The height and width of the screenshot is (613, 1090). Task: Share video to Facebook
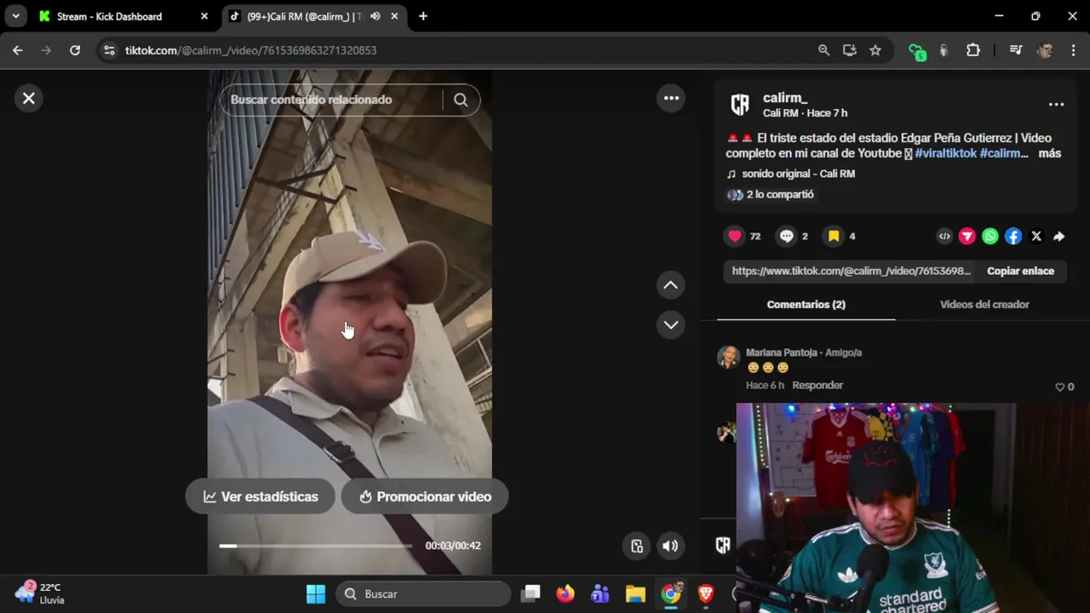[x=1013, y=237]
